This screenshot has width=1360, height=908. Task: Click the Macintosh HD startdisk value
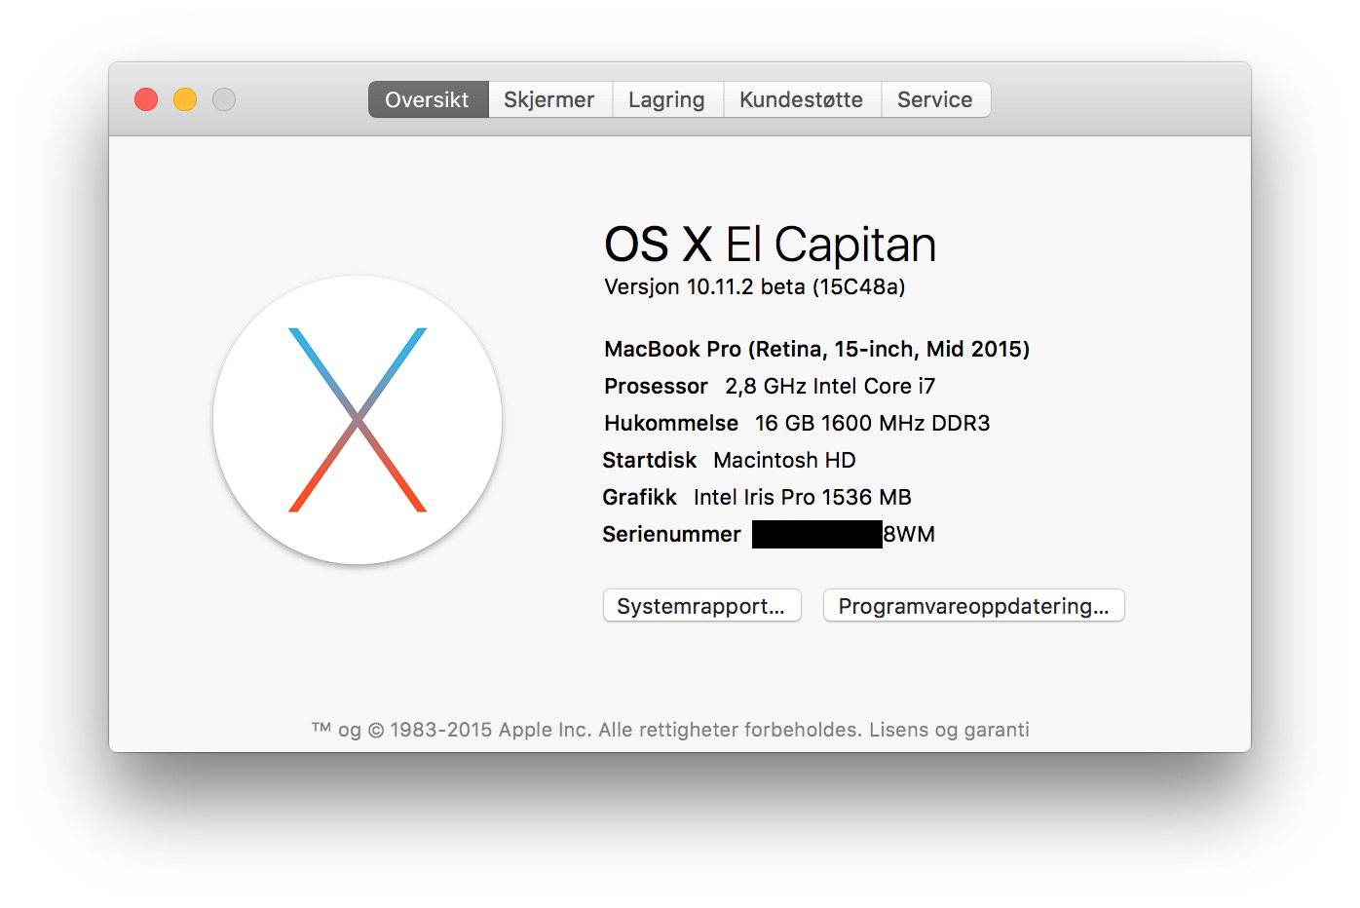784,461
